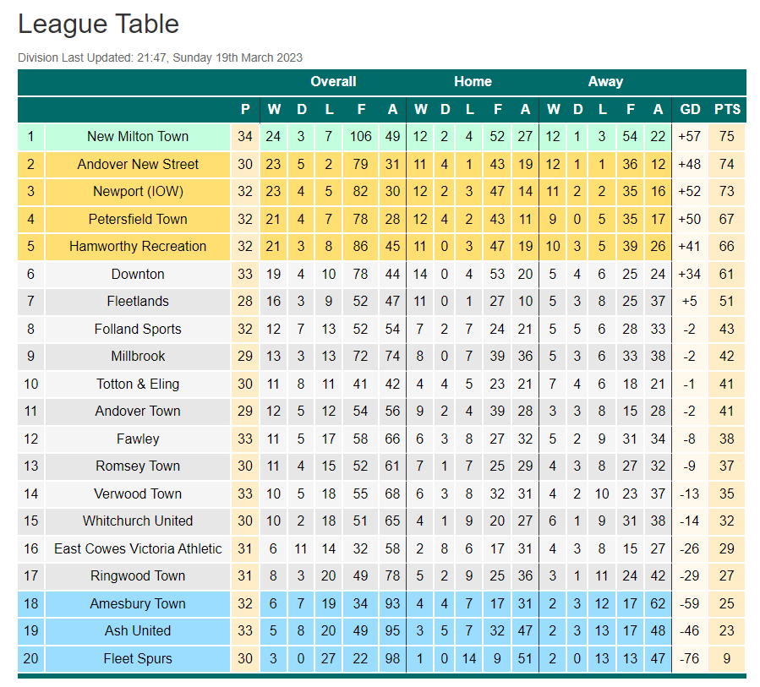Image resolution: width=760 pixels, height=687 pixels.
Task: Select Fleet Spurs team name
Action: coord(138,658)
